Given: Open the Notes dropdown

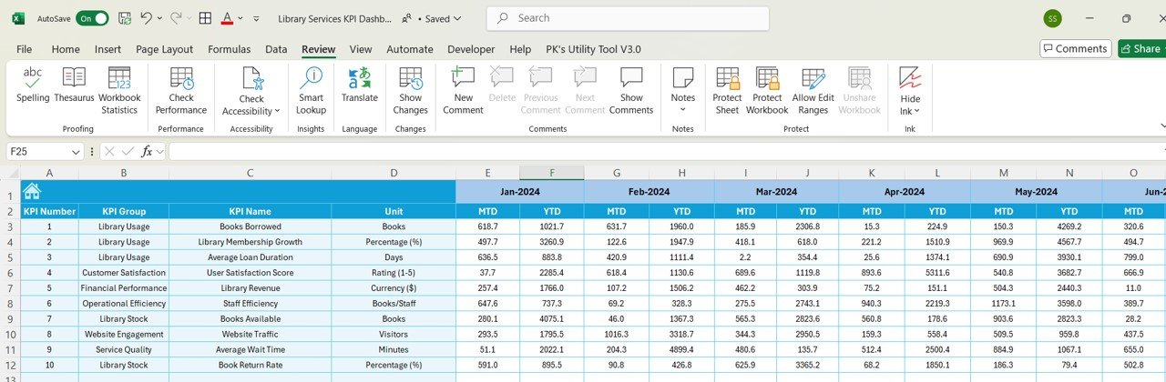Looking at the screenshot, I should (682, 110).
